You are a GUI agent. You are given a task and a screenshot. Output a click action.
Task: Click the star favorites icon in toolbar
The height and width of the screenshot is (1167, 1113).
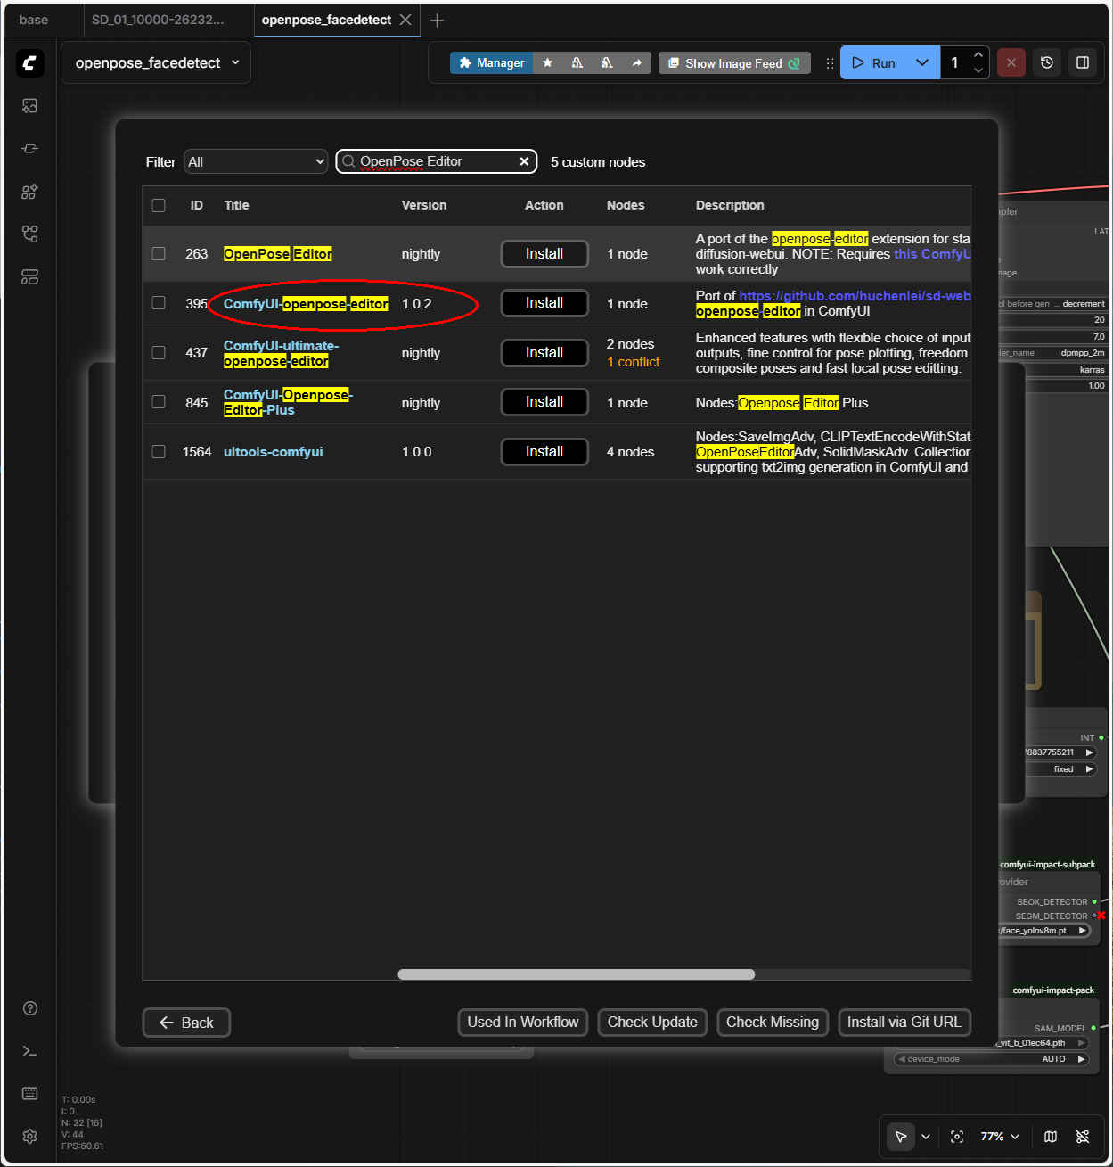[x=547, y=63]
